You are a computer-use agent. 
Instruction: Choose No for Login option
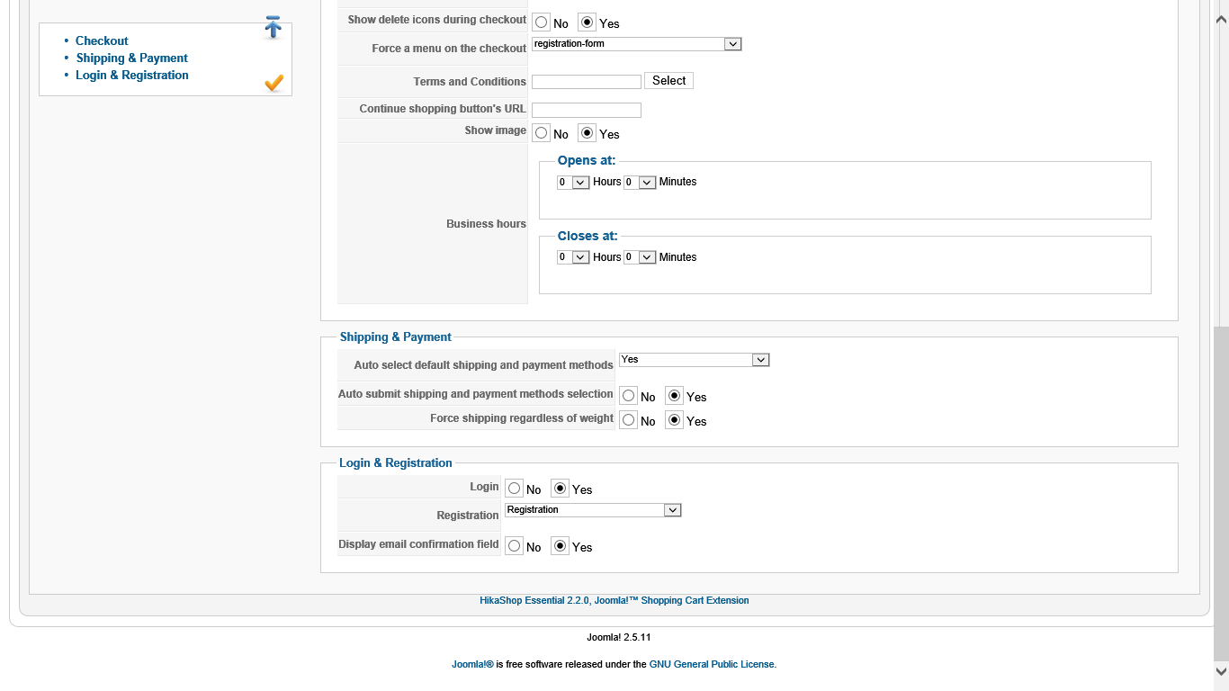(515, 489)
